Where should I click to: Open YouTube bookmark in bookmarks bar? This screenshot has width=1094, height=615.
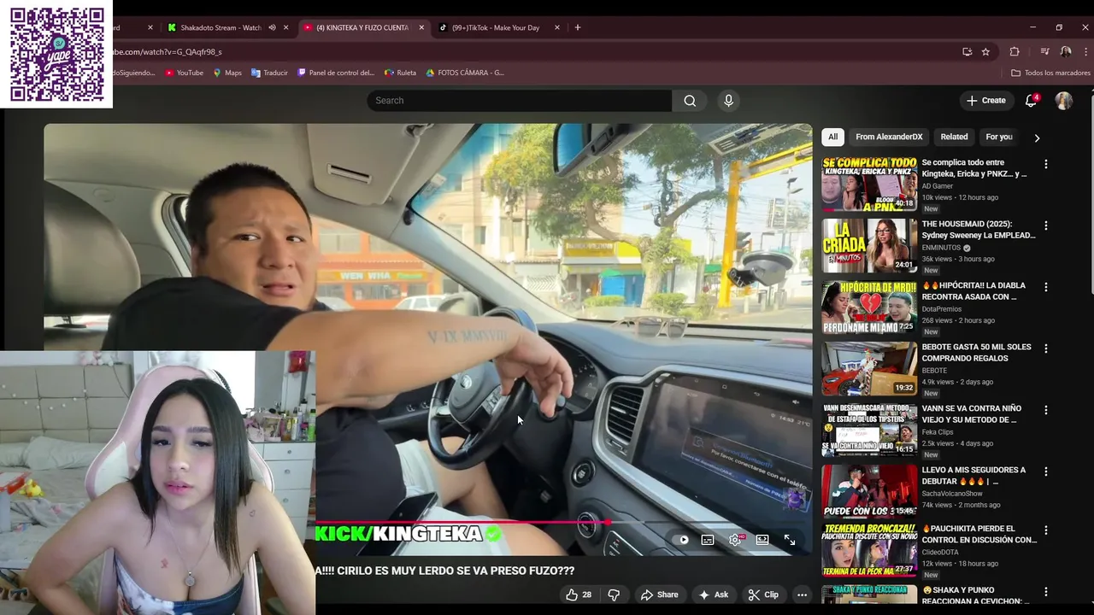click(x=184, y=73)
